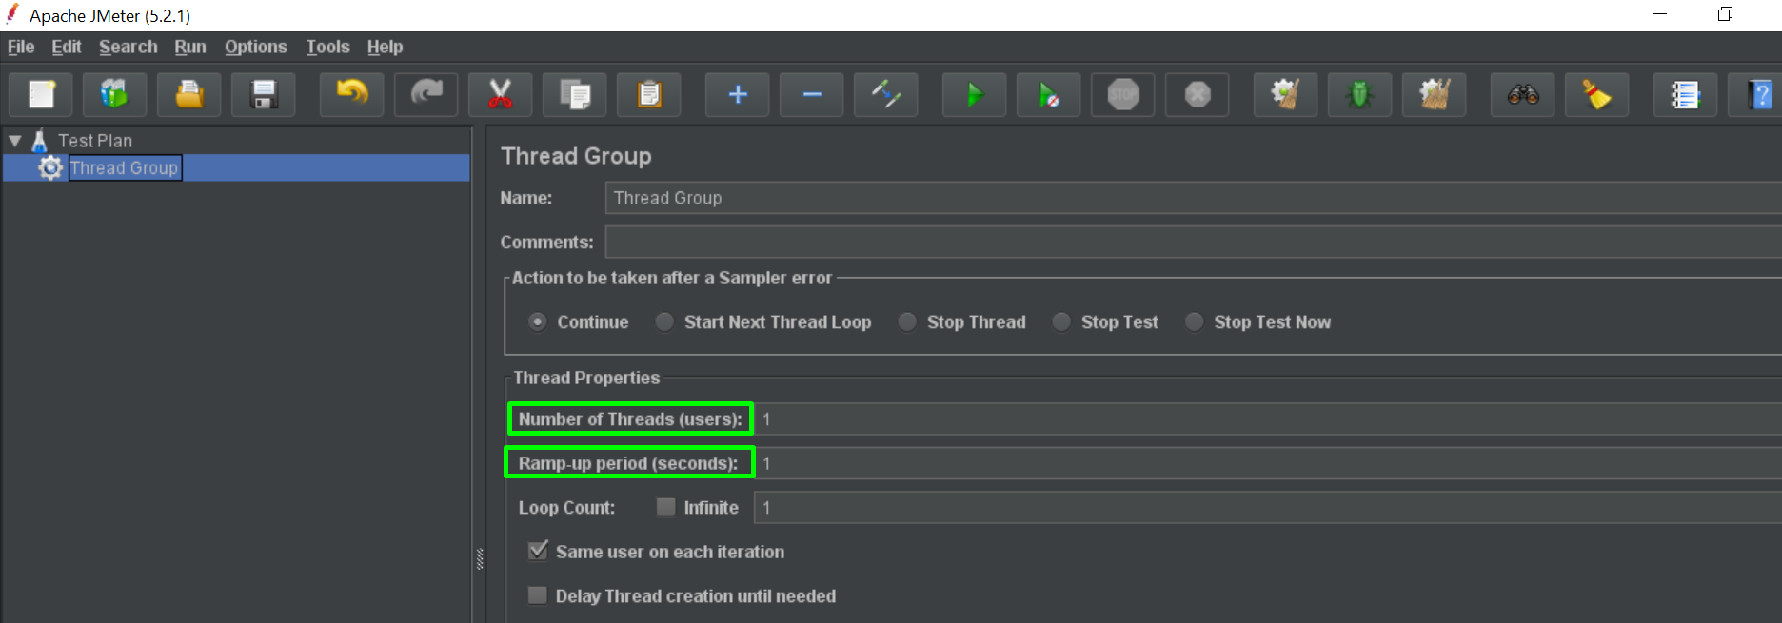This screenshot has width=1782, height=623.
Task: Search the tree with binoculars icon
Action: pos(1522,94)
